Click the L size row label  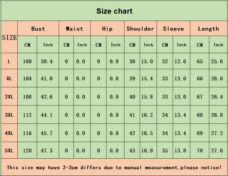[x=9, y=61]
